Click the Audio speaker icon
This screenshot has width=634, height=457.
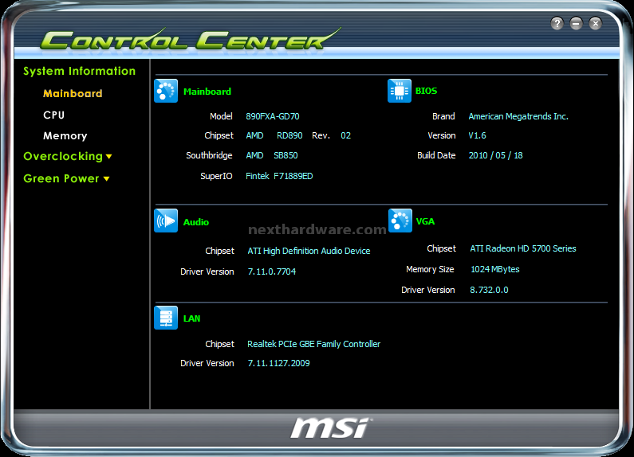click(x=166, y=221)
